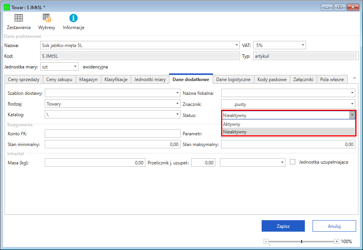The image size is (363, 250).
Task: Expand the tab overflow arrow
Action: [x=354, y=78]
